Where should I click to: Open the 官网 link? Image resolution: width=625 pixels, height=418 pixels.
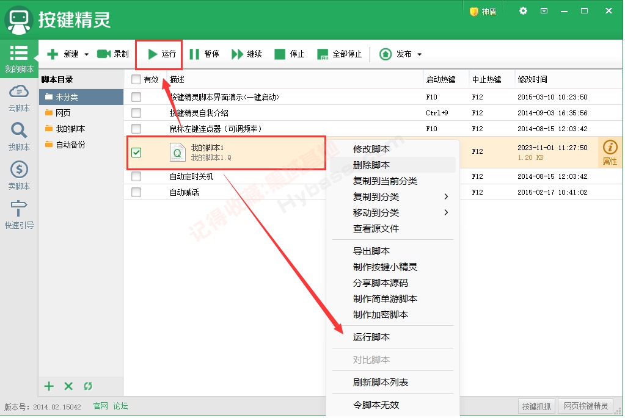click(100, 406)
